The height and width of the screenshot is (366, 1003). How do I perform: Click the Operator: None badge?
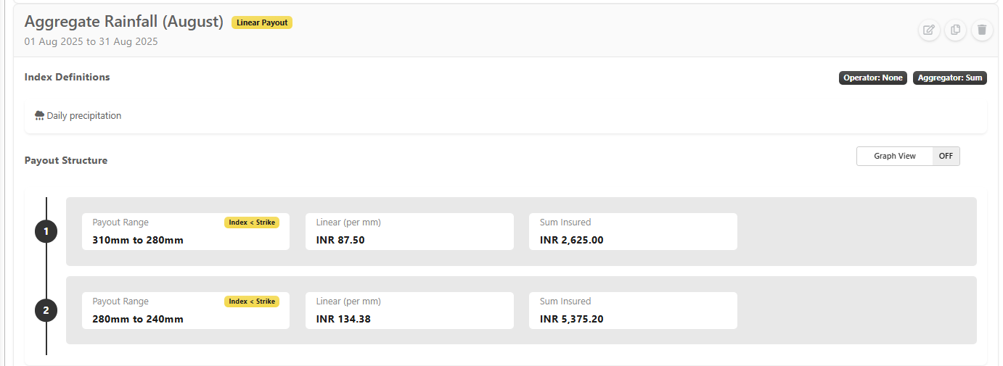[x=873, y=78]
